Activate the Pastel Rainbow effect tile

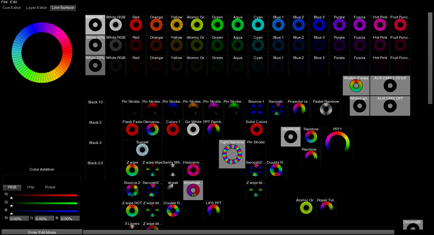pyautogui.click(x=326, y=109)
